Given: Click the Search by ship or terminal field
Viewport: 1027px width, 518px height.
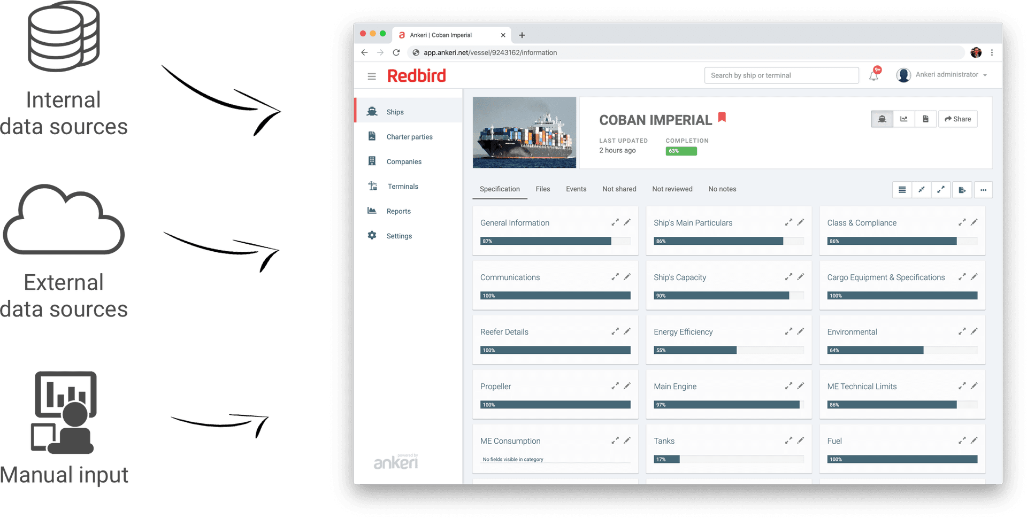Looking at the screenshot, I should coord(781,75).
